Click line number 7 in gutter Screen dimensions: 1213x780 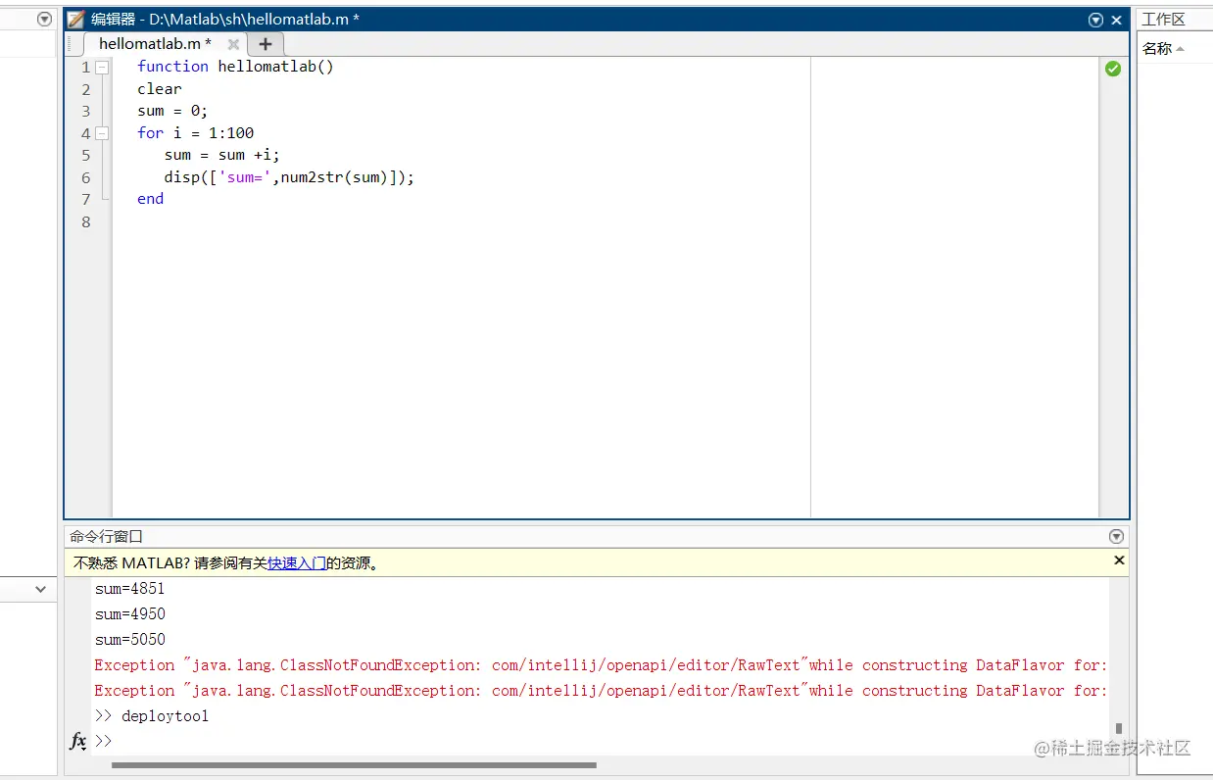point(86,199)
